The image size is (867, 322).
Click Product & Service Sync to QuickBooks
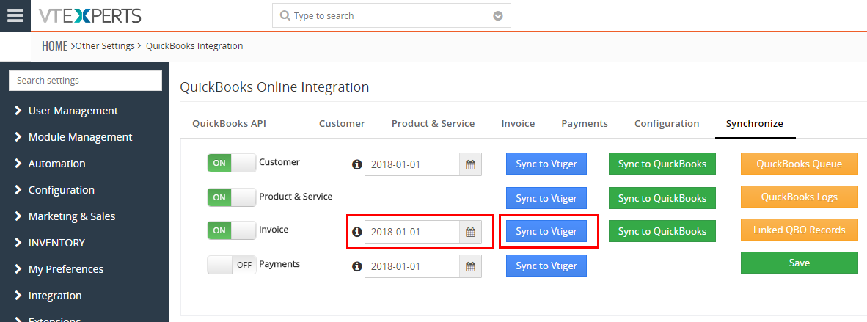coord(662,198)
